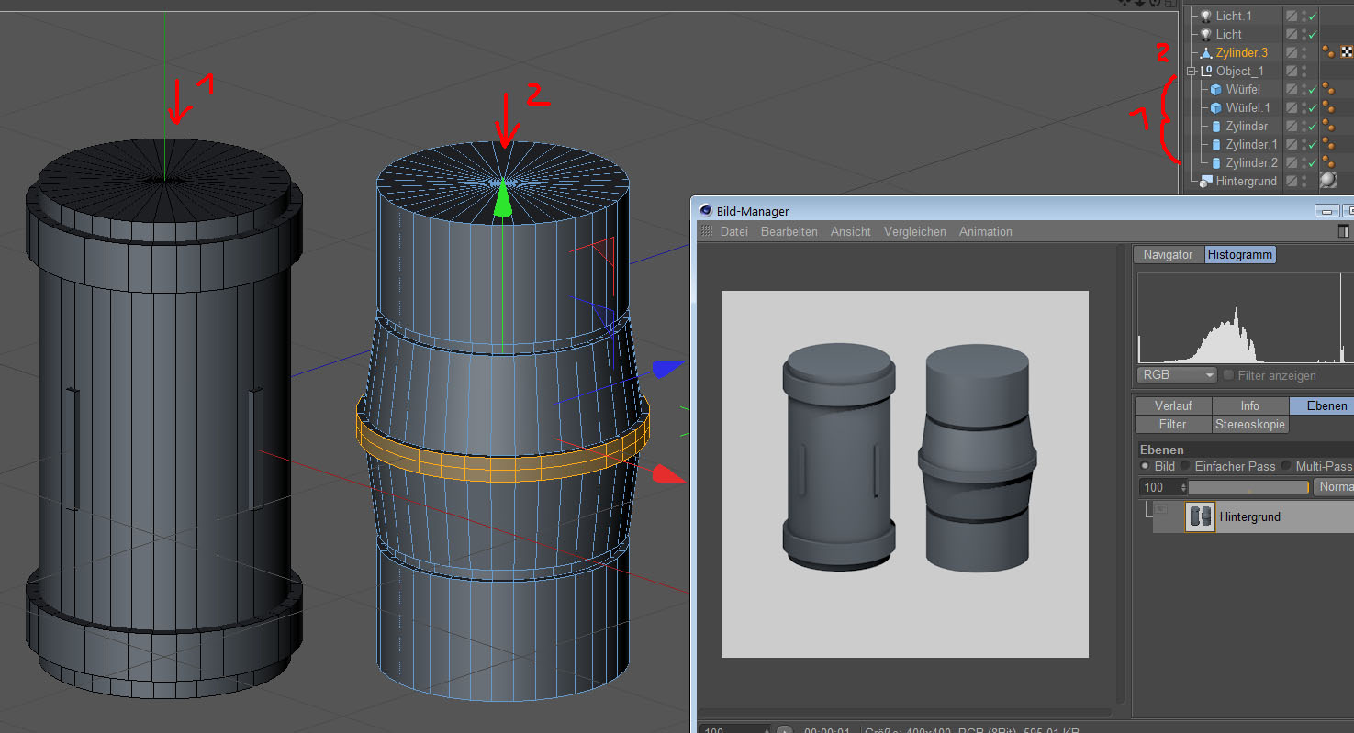Screen dimensions: 1354x733
Task: Click the Hintergrund background object icon
Action: click(x=1206, y=182)
